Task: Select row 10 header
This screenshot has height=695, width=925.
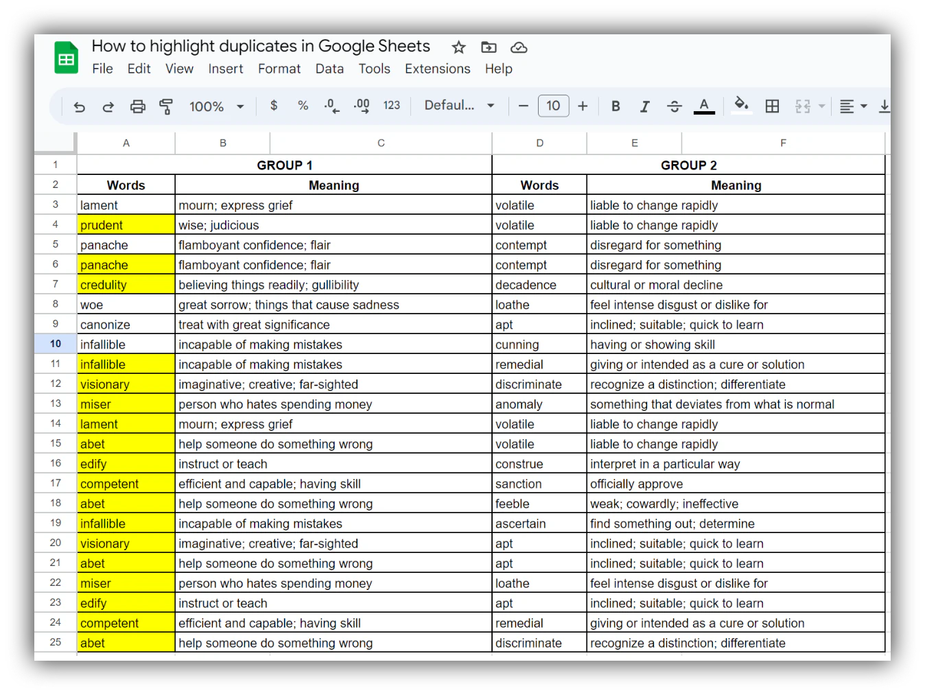Action: pos(56,344)
